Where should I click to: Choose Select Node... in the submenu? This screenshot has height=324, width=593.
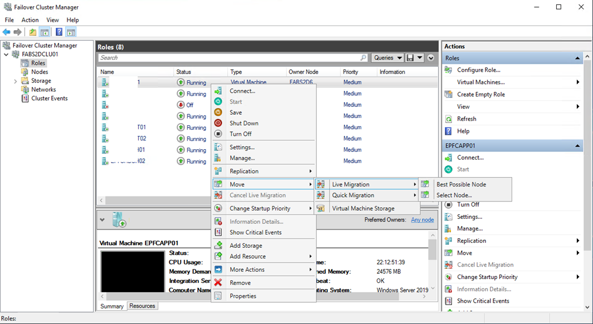(465, 195)
